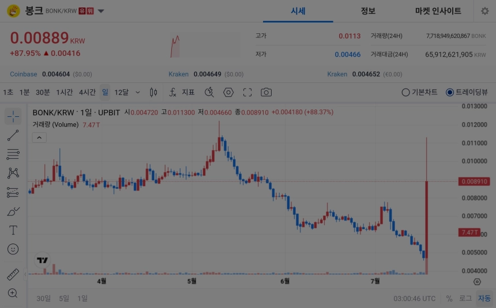This screenshot has width=496, height=308.
Task: Switch to the 시세 tab
Action: pos(298,11)
